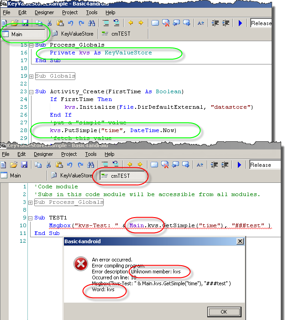Click navigate Back yellow arrow in upper toolbar
Image resolution: width=289 pixels, height=320 pixels.
coord(131,23)
